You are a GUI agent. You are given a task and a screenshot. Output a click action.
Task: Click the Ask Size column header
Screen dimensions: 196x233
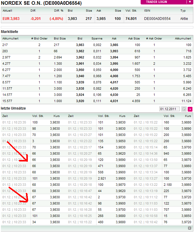134,39
